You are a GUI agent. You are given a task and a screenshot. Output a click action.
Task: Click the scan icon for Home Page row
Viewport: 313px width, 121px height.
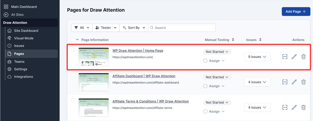pyautogui.click(x=285, y=57)
